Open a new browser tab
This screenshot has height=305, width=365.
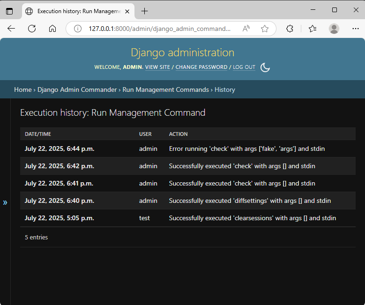[145, 11]
